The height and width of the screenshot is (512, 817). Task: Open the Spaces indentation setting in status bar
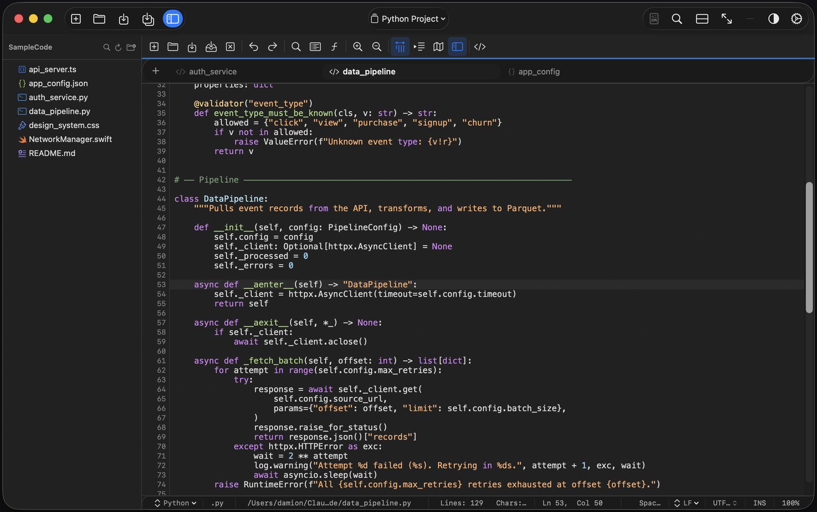pos(650,503)
